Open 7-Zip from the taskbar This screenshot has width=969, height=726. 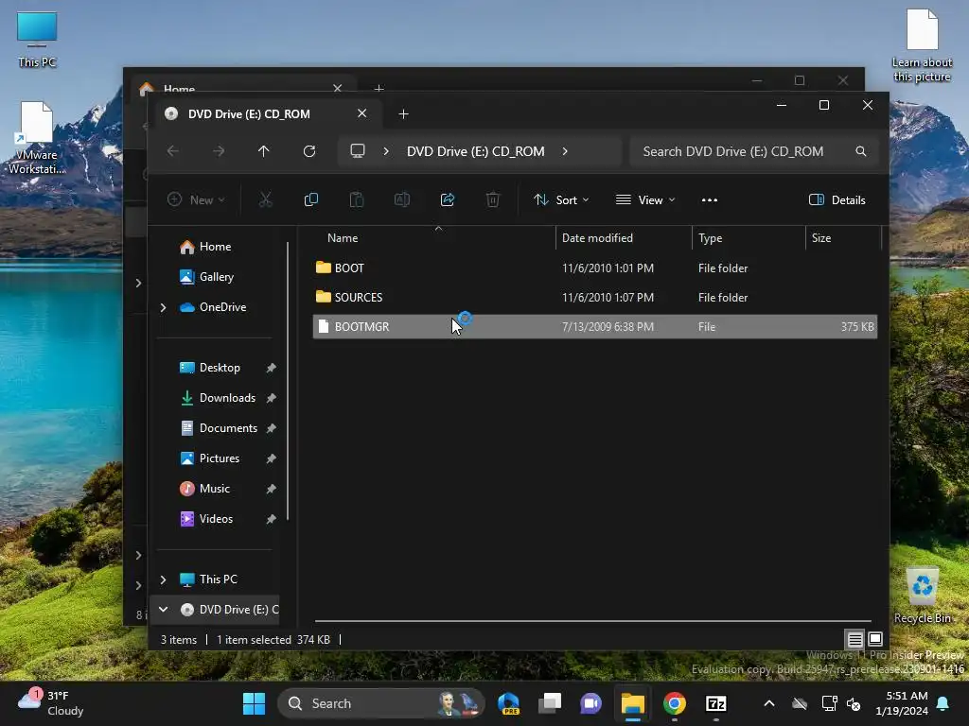pyautogui.click(x=715, y=703)
